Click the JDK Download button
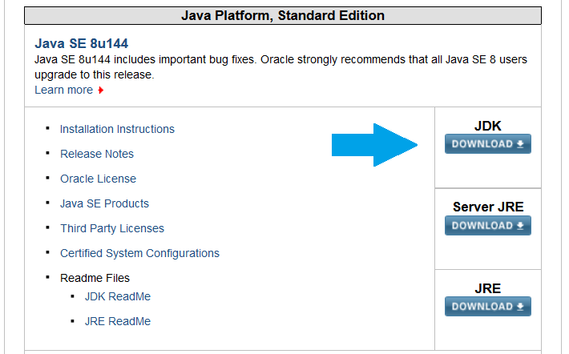569x354 pixels. (x=488, y=144)
